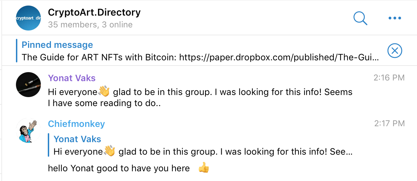The image size is (417, 181).
Task: Click Yonat Vaks name inside reply quote
Action: pos(77,139)
